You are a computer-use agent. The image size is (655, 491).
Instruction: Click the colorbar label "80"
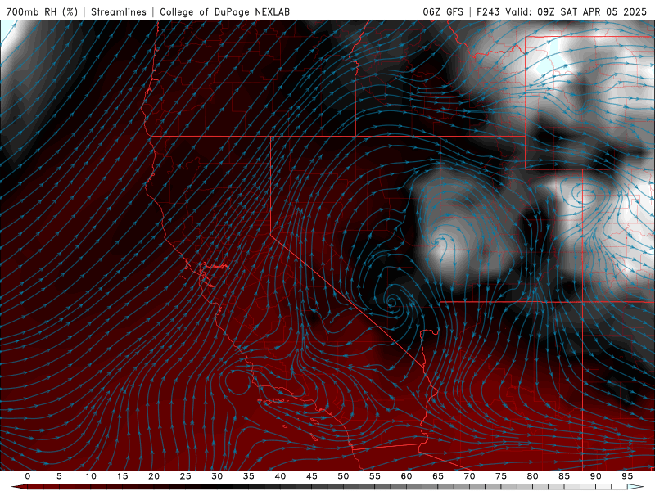pyautogui.click(x=532, y=476)
